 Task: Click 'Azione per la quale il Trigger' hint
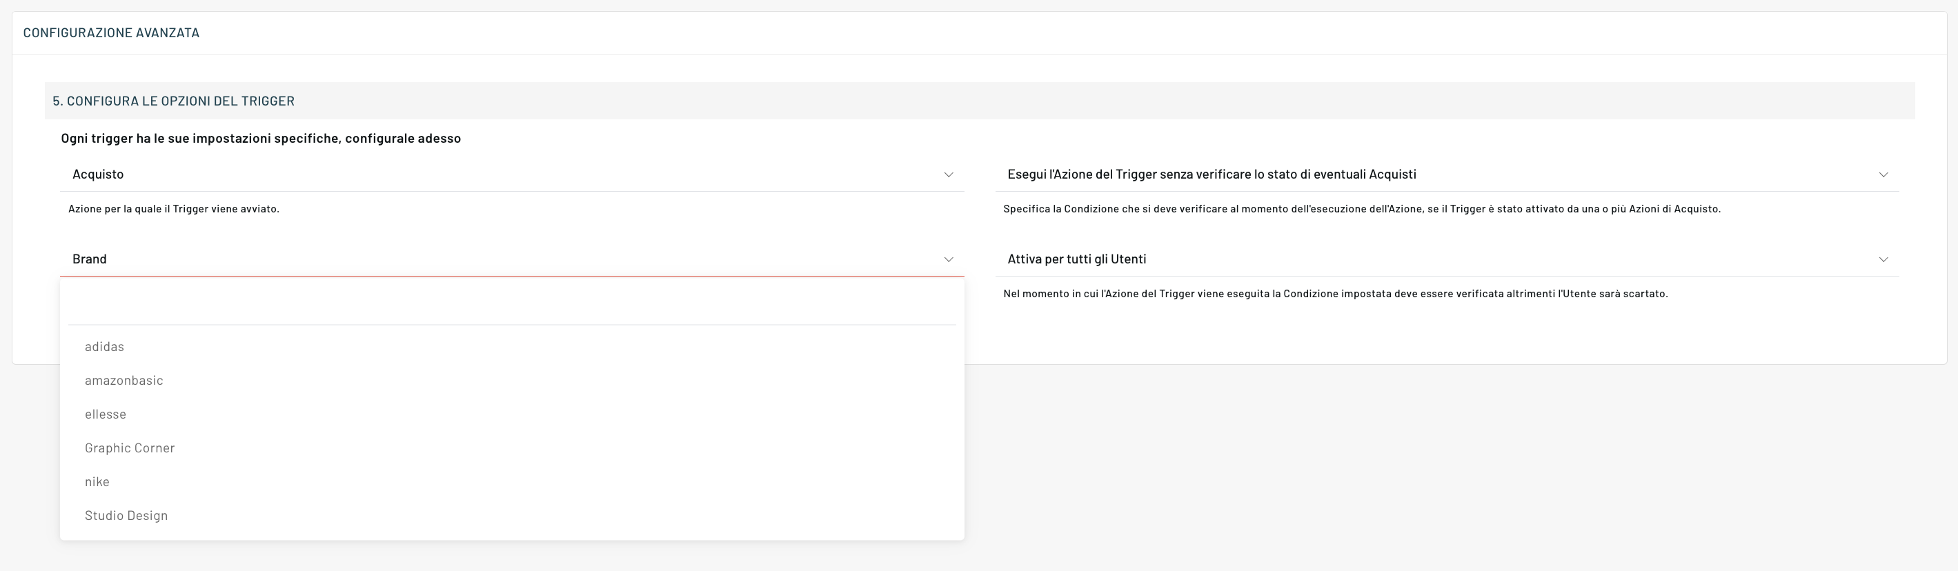[x=174, y=209]
